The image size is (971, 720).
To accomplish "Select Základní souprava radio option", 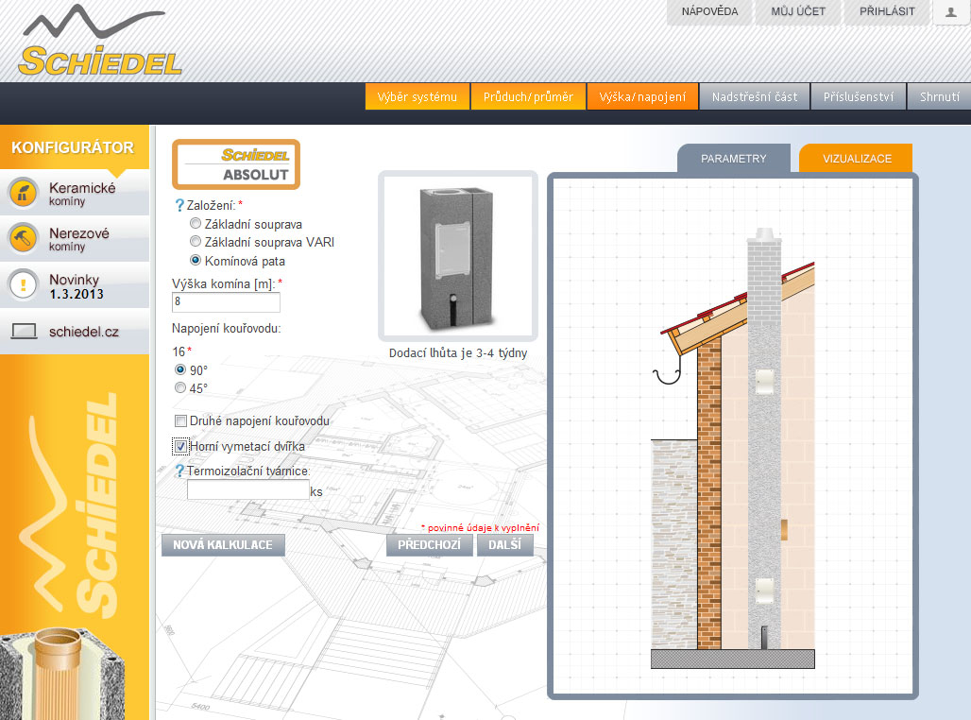I will coord(196,224).
